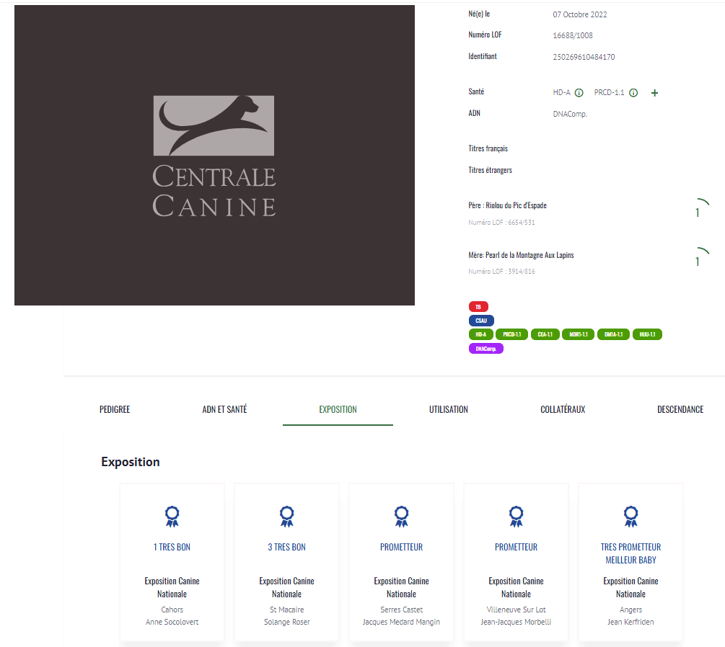The image size is (725, 647).
Task: Click the green MDR1-1.1 health badge
Action: (578, 334)
